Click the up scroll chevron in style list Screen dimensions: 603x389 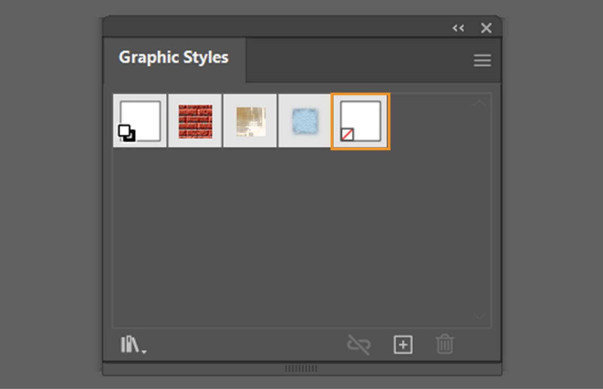click(x=479, y=103)
